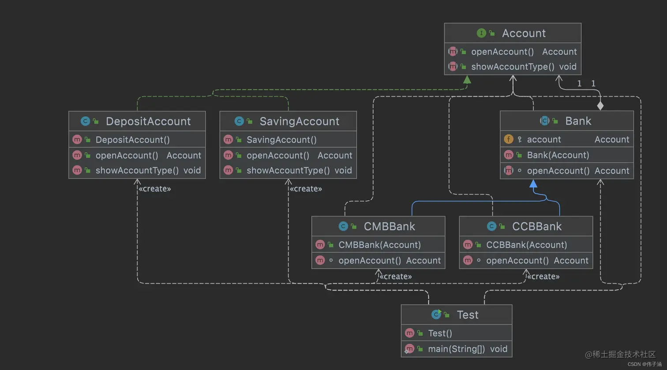Viewport: 667px width, 370px height.
Task: Click method icon of showAccountType() in DepositAccount
Action: click(x=77, y=170)
